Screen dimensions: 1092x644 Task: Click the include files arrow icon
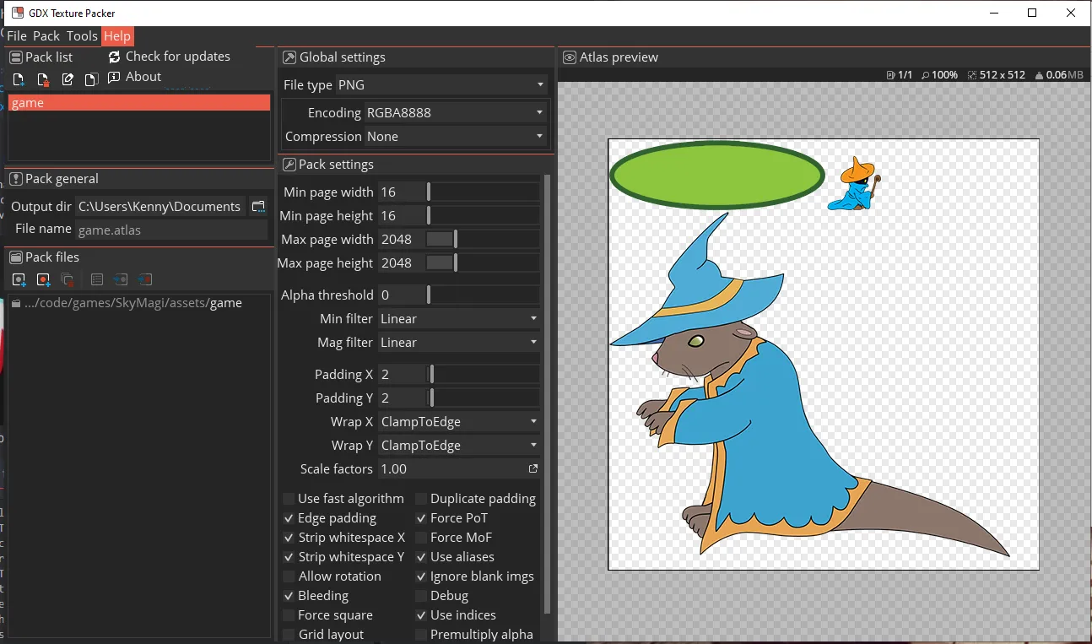tap(121, 279)
